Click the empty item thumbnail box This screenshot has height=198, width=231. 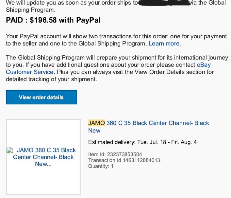click(x=43, y=157)
